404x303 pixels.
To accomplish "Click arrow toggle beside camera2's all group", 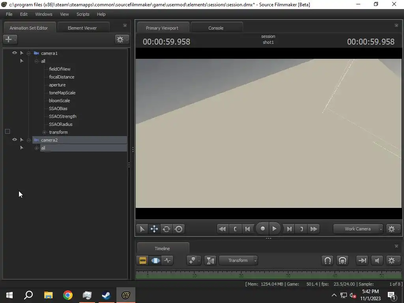I will point(22,148).
